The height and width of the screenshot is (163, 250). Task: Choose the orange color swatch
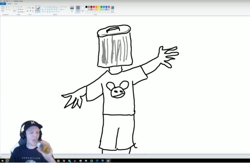[96, 7]
